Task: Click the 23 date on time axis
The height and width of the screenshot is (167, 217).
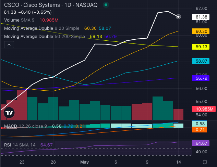Action: (x=22, y=162)
